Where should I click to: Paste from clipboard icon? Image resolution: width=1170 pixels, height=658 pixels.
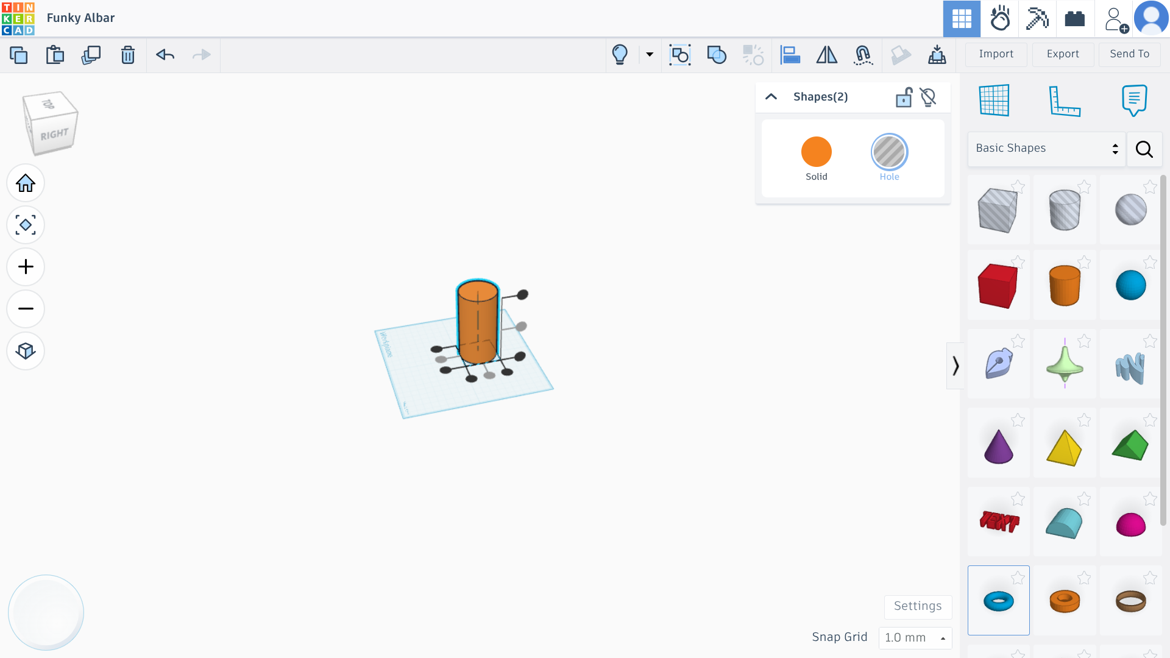pos(55,55)
